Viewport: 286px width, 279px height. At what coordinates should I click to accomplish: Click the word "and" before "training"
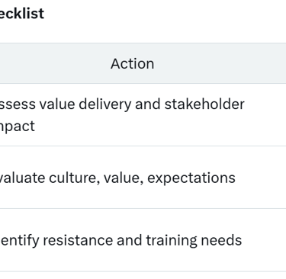(x=129, y=240)
